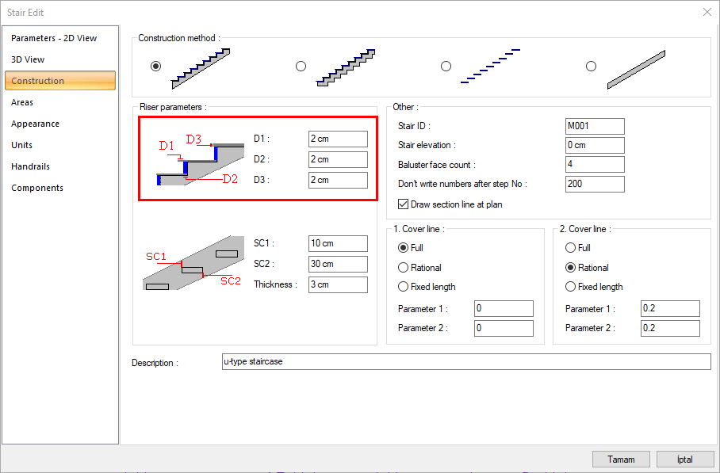Screen dimensions: 720x473
Task: Click the SC1 SC2 stringer diagram
Action: pos(193,264)
